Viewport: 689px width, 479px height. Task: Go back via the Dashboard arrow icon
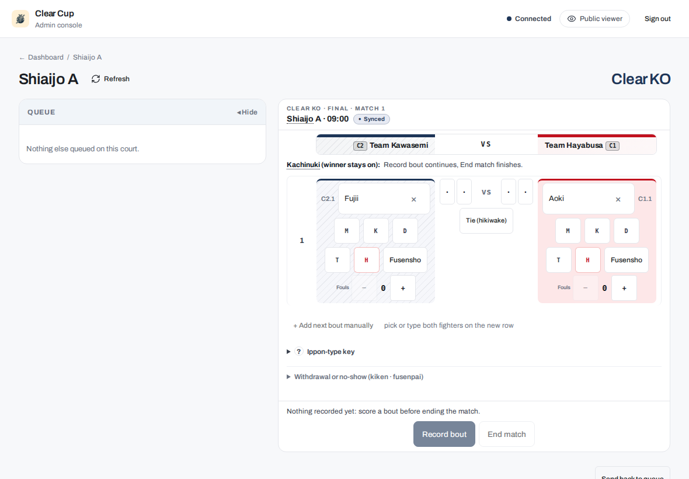coord(22,58)
